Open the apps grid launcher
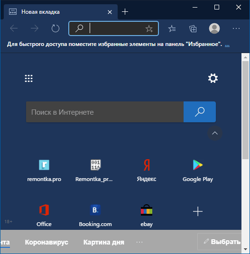The image size is (250, 254). click(28, 78)
